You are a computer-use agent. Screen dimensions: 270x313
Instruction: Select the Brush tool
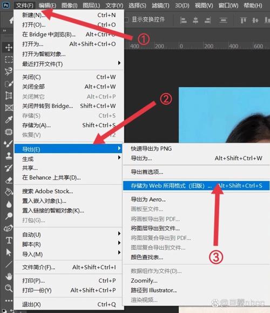pyautogui.click(x=9, y=144)
